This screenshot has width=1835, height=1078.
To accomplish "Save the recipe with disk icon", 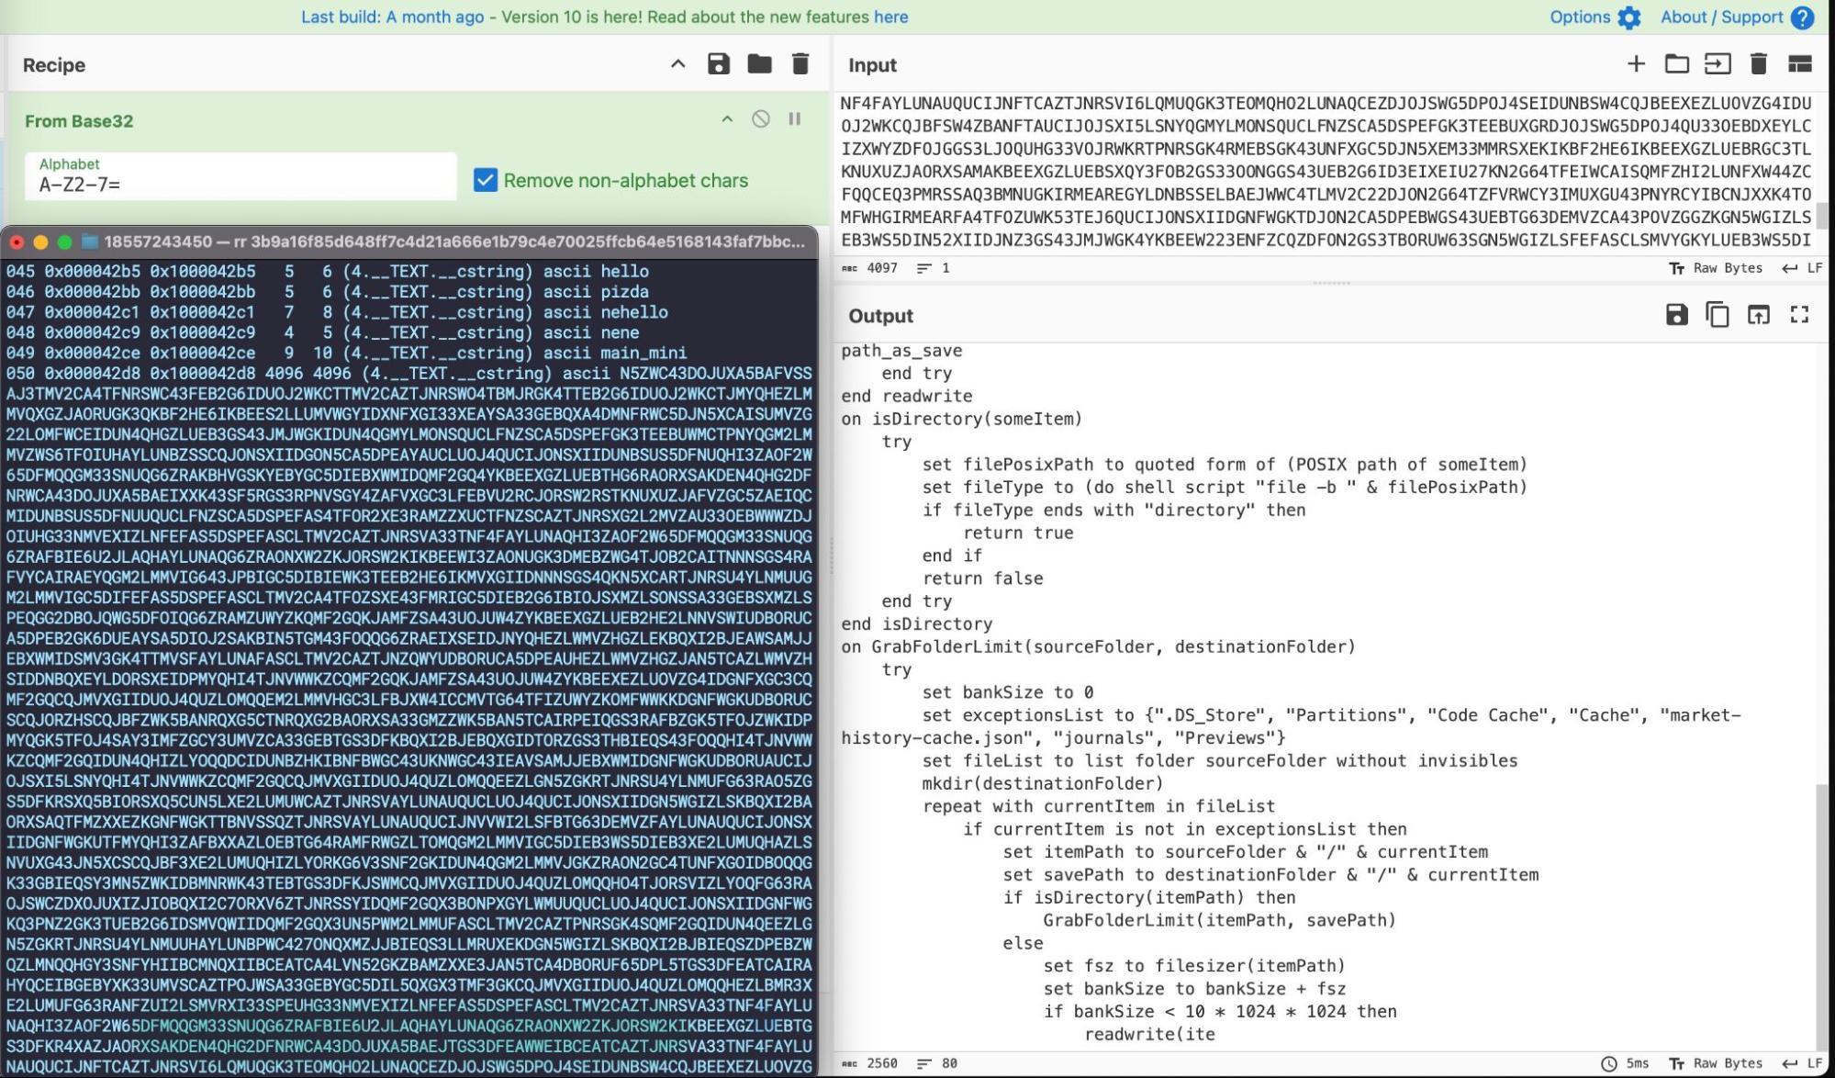I will click(x=718, y=64).
